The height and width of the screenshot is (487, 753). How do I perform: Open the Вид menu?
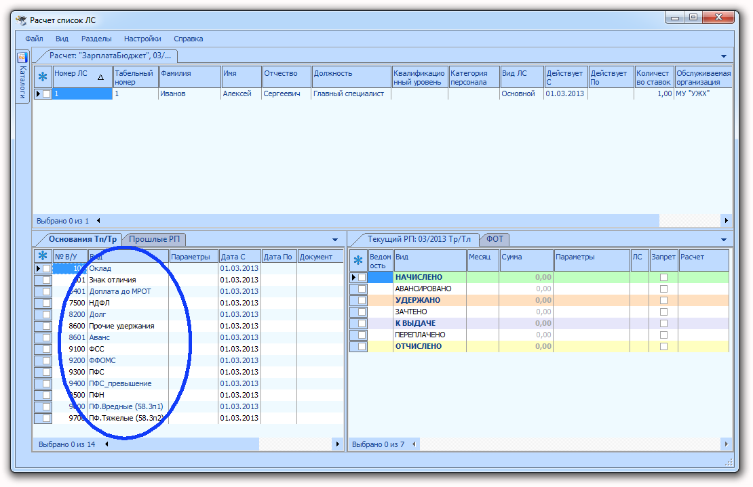[x=62, y=39]
